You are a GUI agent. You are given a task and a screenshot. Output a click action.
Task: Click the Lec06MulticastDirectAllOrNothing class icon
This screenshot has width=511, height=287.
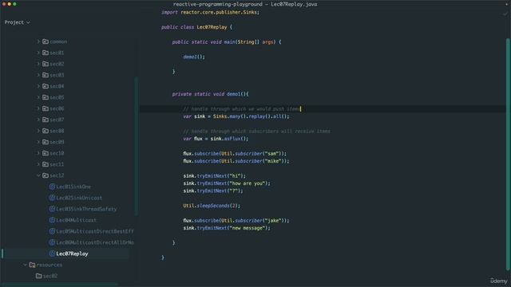tap(52, 242)
